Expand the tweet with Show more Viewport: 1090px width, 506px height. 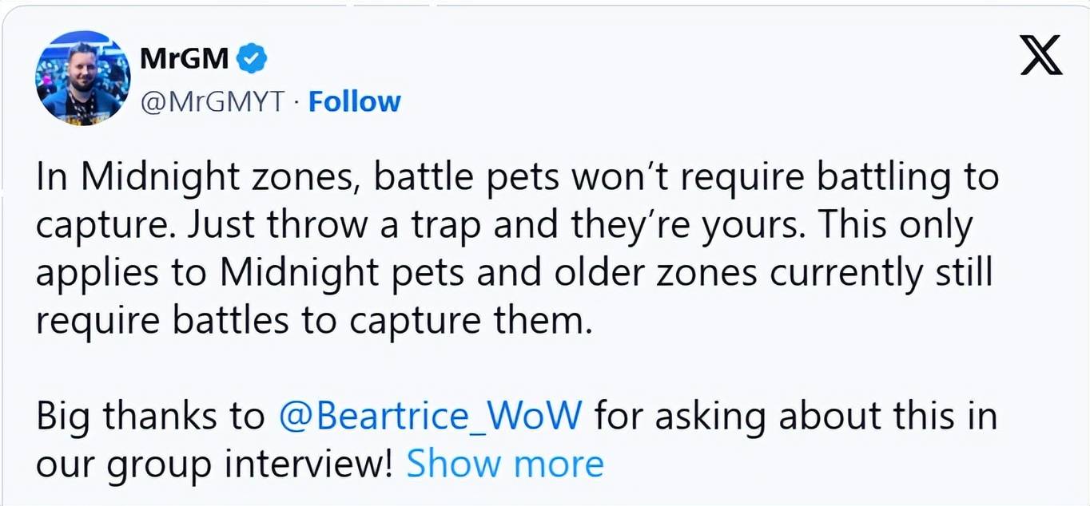click(x=505, y=464)
